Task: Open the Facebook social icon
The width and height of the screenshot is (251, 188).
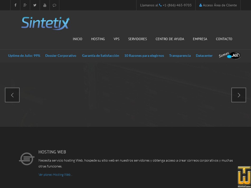Action: click(x=15, y=5)
